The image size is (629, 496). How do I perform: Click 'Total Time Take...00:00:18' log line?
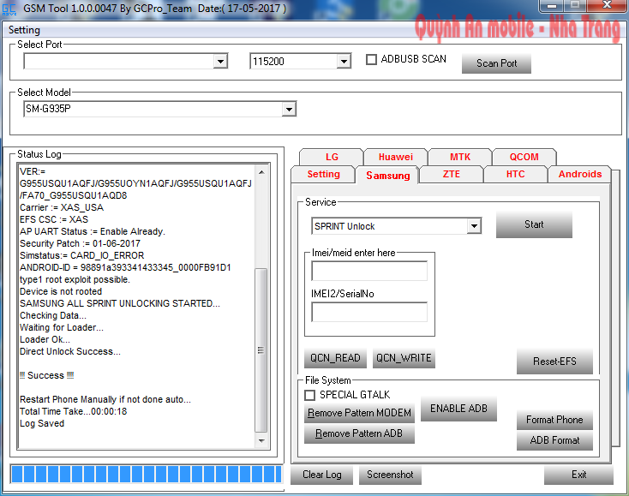pos(74,411)
